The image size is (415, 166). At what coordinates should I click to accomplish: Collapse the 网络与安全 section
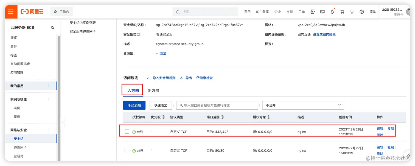19,130
